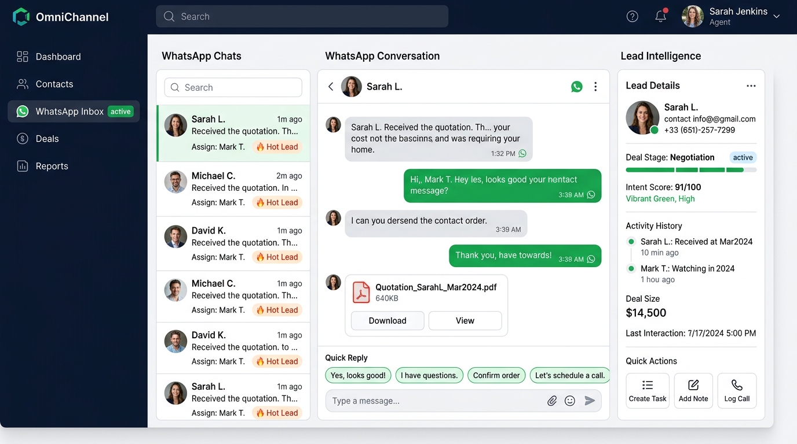Screen dimensions: 797x444
Task: Click Hot Lead tag on Michael C. 2m ago chat
Action: pos(277,202)
